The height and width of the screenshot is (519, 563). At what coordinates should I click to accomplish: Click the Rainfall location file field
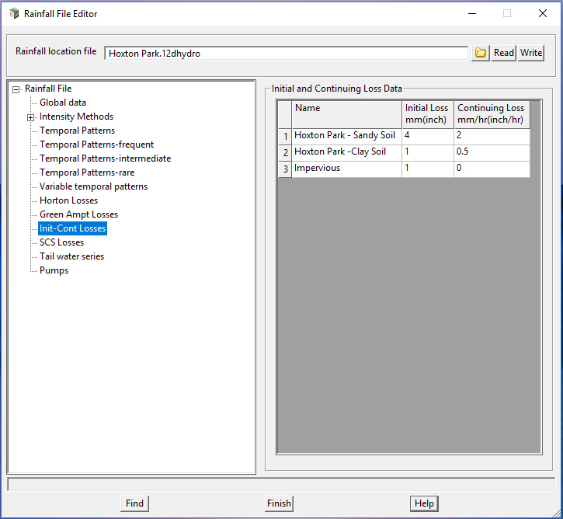click(286, 54)
